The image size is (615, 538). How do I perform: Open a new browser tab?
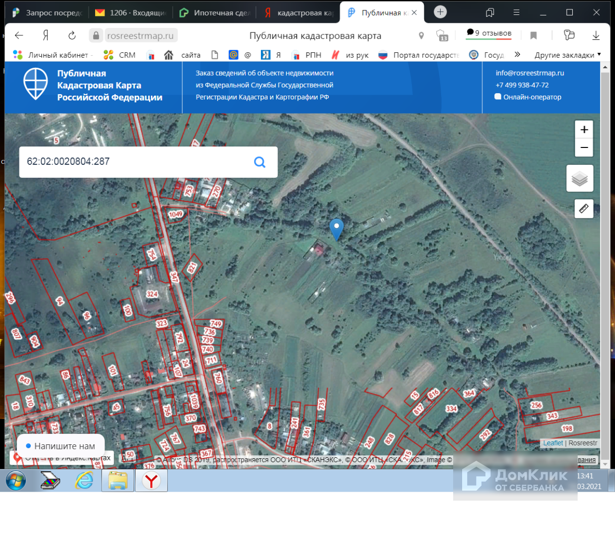(440, 12)
